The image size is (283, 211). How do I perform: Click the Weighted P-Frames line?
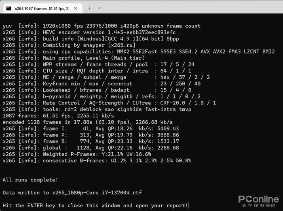[x=77, y=154]
